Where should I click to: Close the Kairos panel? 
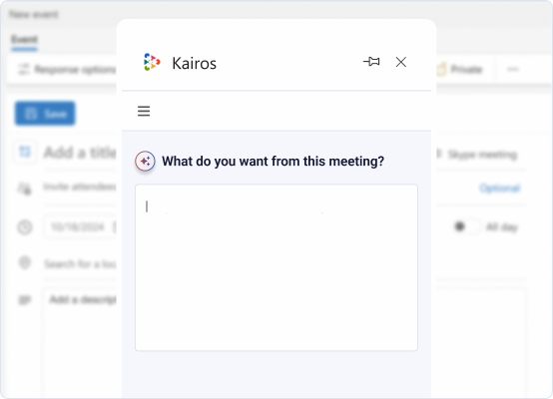click(401, 62)
